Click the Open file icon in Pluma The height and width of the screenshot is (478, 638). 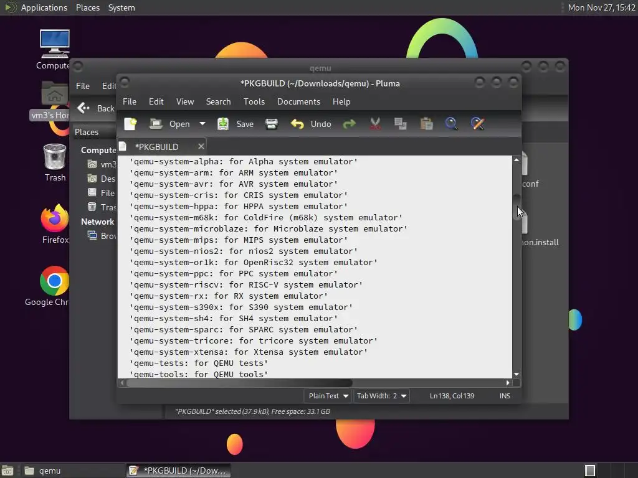tap(156, 124)
